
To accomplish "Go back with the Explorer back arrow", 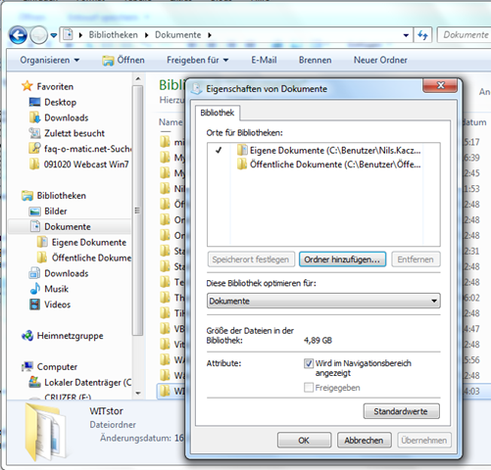I will click(18, 34).
